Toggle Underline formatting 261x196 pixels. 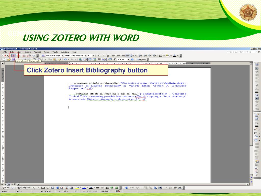click(x=108, y=56)
